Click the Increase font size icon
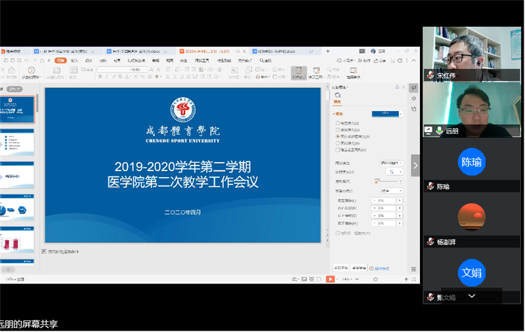 (152, 70)
